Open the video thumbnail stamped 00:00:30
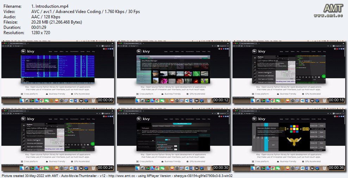This screenshot has width=348, height=178. pyautogui.click(x=174, y=140)
